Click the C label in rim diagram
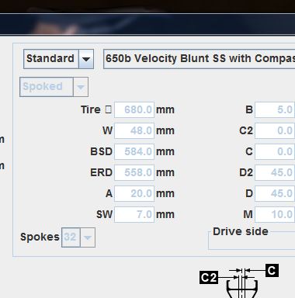Viewport: 295px width, 298px height. point(272,271)
